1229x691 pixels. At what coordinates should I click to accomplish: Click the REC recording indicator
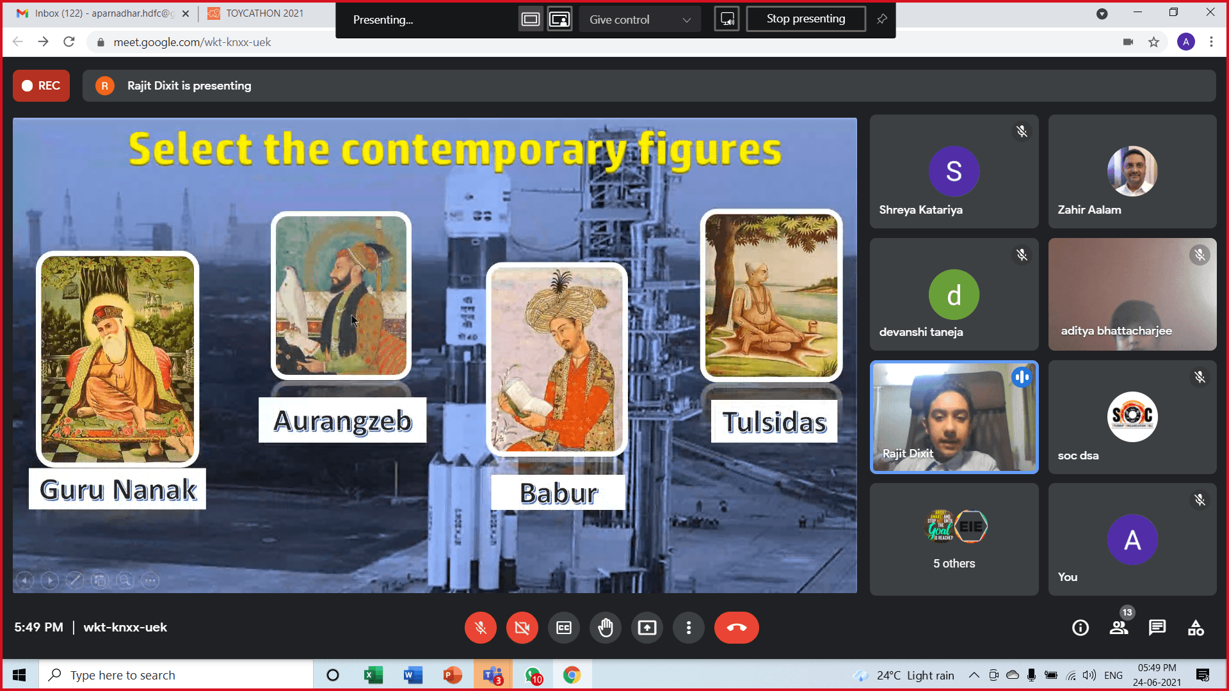(x=41, y=86)
